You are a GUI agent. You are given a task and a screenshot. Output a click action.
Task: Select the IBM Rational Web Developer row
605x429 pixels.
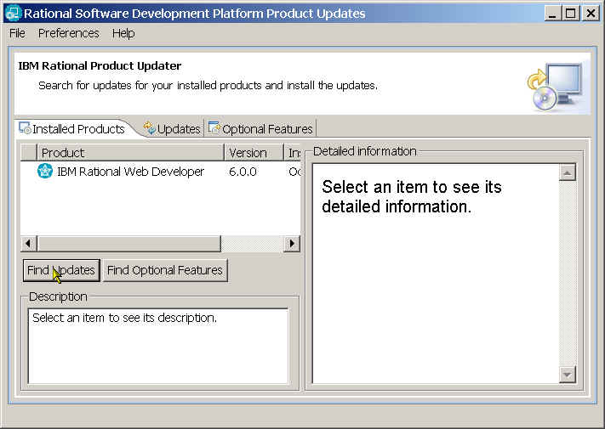161,172
